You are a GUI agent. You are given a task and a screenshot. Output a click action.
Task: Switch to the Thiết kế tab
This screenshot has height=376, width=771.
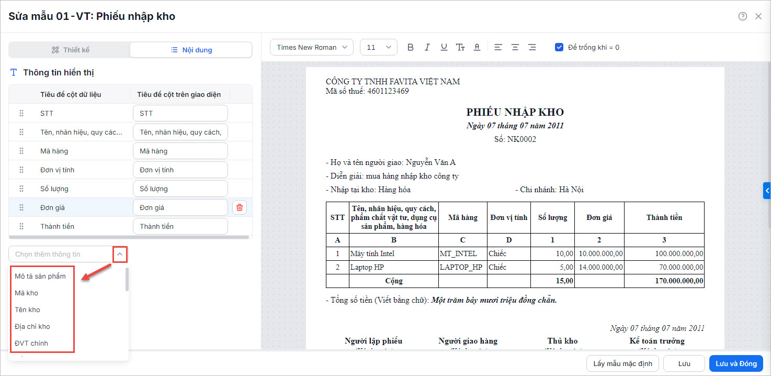click(x=70, y=50)
